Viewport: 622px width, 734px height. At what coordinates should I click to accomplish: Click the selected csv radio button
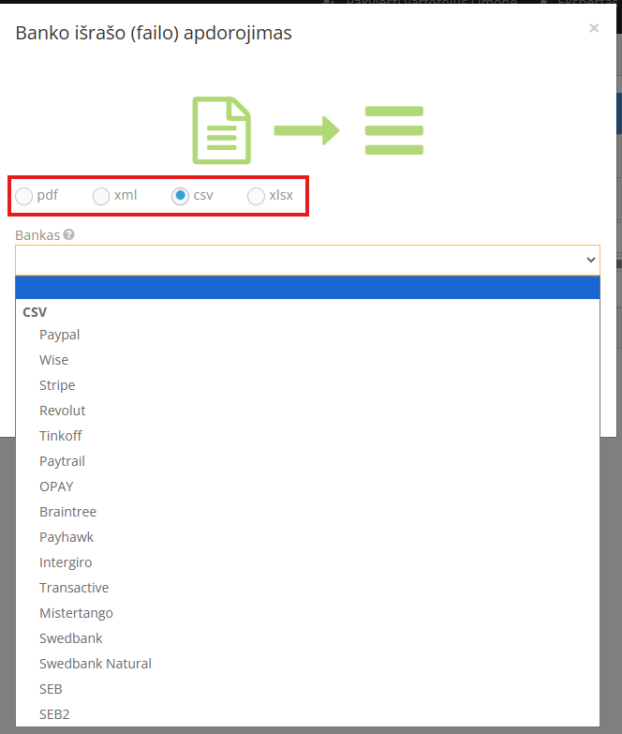tap(180, 196)
